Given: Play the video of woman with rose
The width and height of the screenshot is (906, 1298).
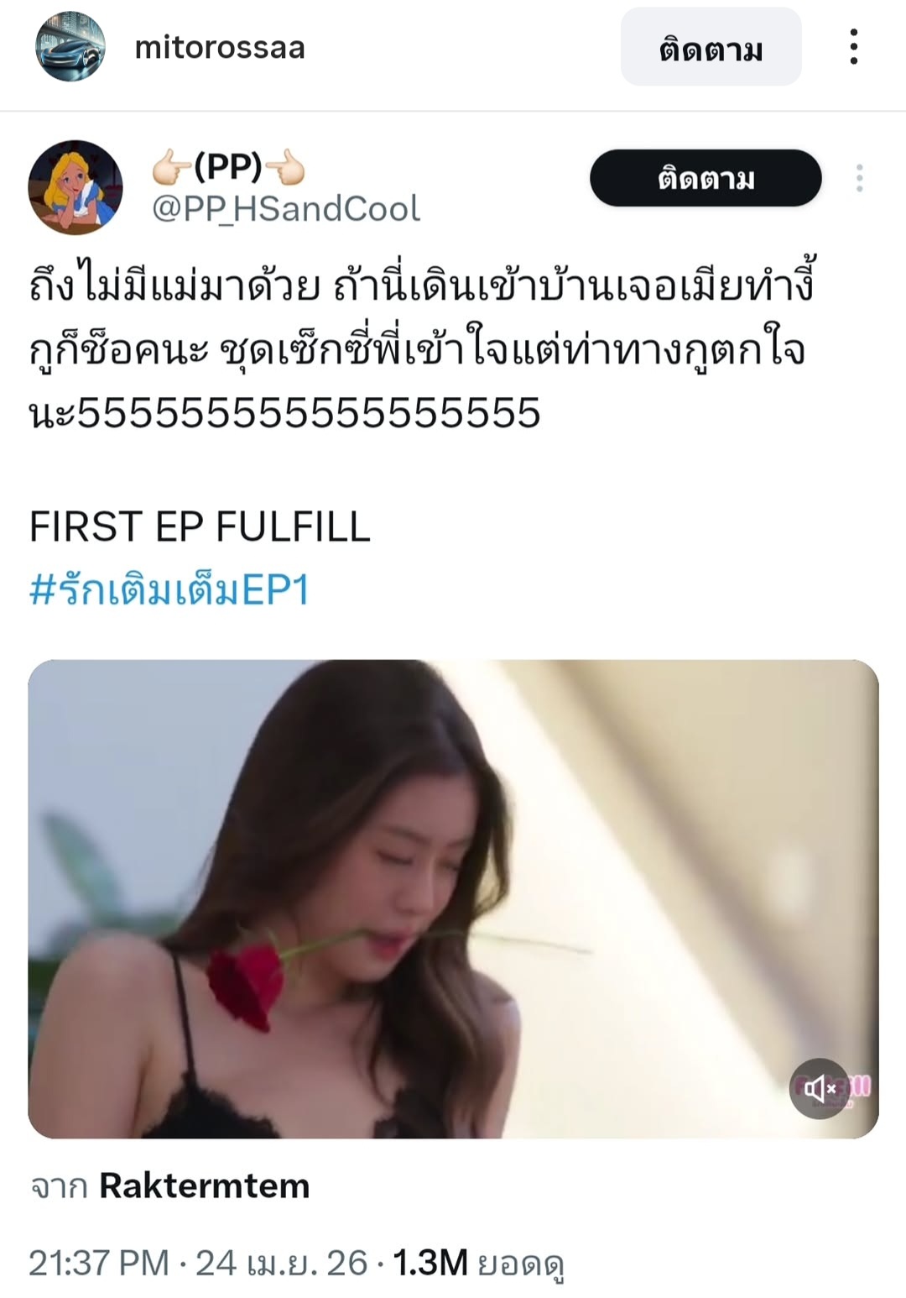Looking at the screenshot, I should [x=453, y=898].
